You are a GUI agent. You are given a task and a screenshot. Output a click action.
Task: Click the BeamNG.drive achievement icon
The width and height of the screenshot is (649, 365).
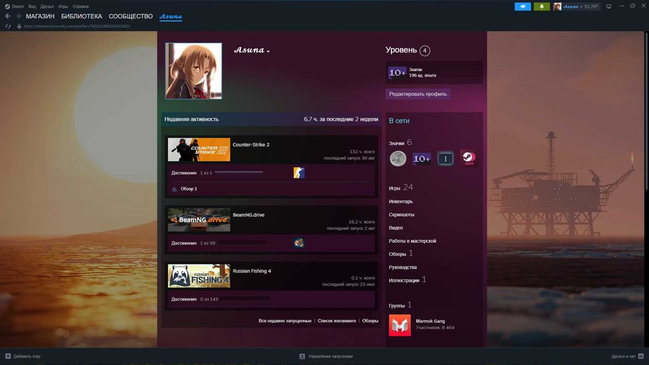point(299,243)
